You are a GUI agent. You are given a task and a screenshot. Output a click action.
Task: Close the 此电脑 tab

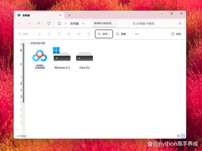click(60, 15)
